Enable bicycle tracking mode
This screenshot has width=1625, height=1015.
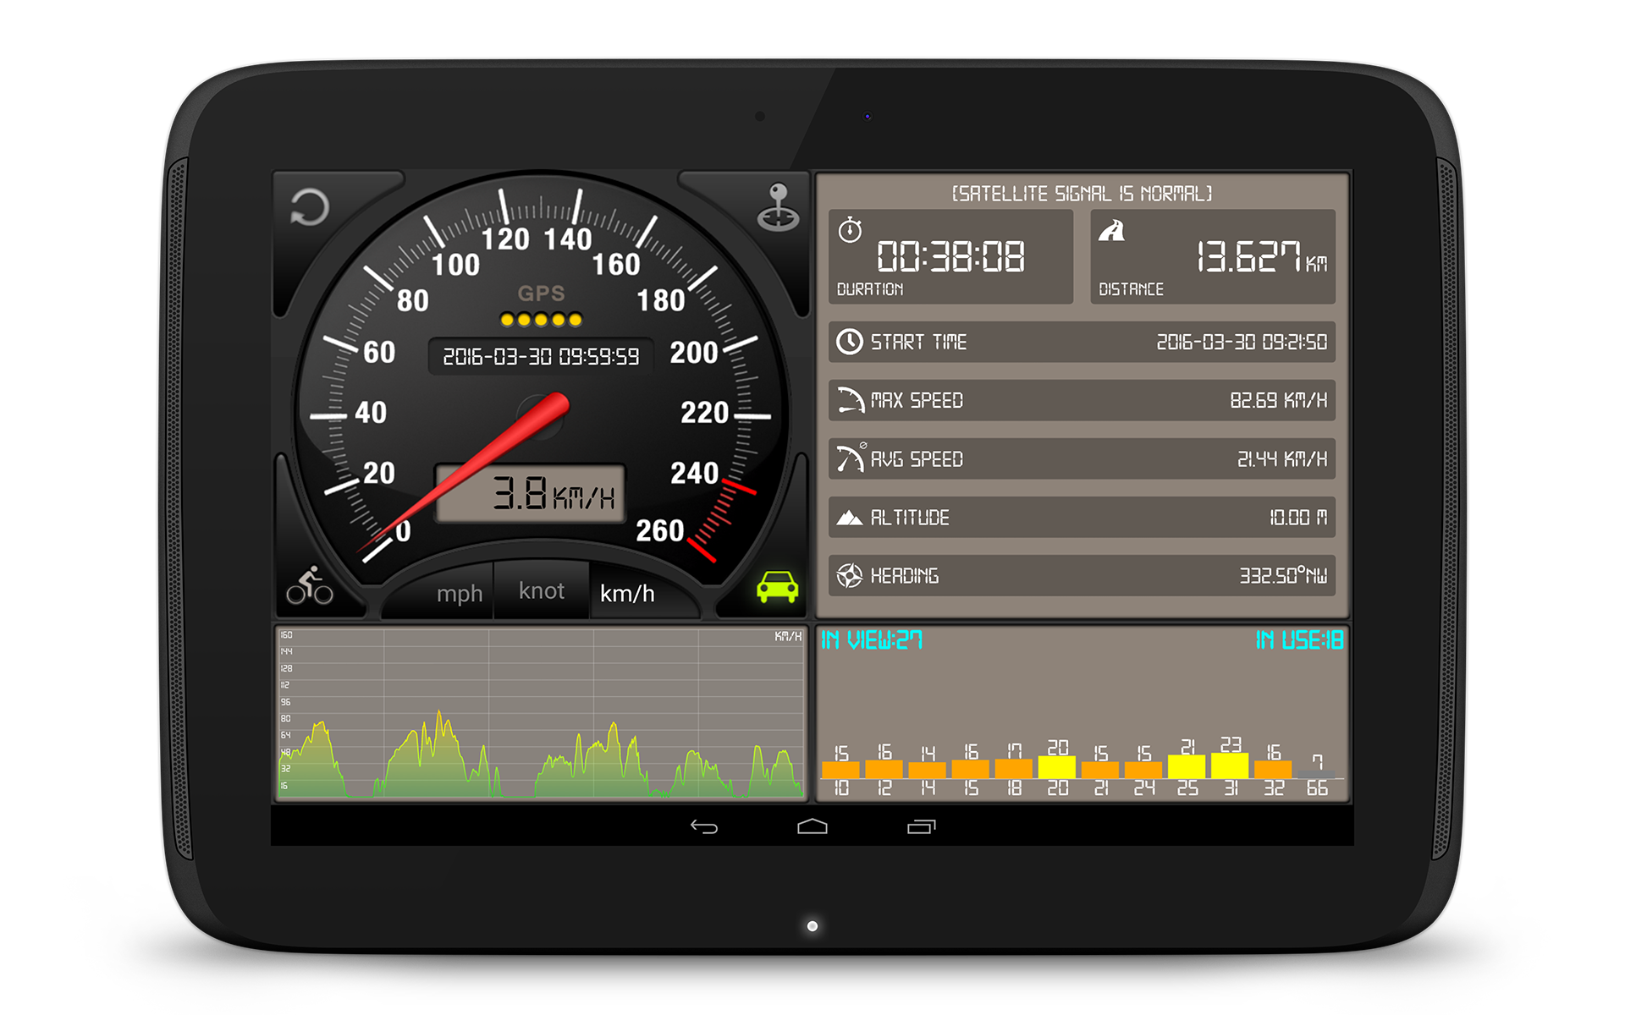[x=313, y=584]
